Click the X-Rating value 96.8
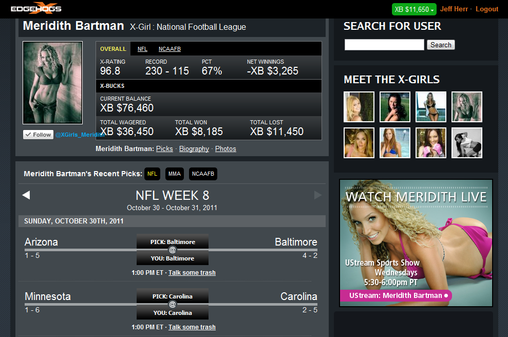 110,71
